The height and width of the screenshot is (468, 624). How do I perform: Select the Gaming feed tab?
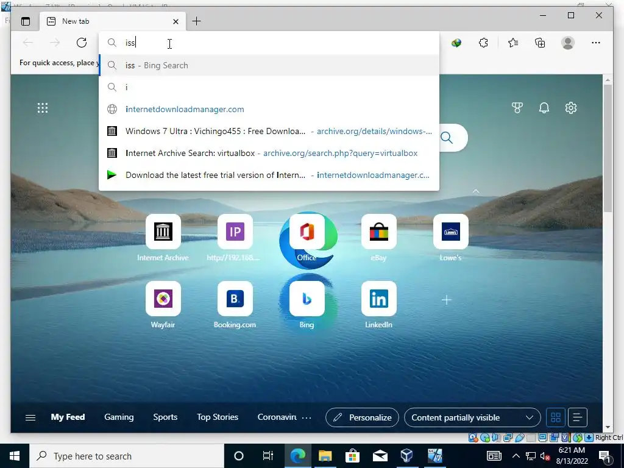(x=119, y=417)
